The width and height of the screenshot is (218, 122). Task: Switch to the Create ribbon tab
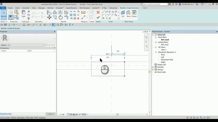click(10, 8)
